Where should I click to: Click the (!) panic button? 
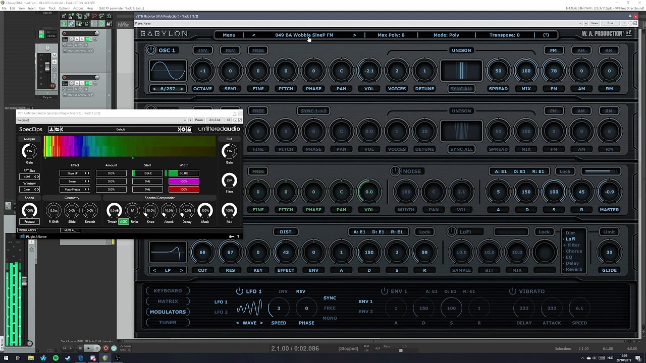(546, 35)
